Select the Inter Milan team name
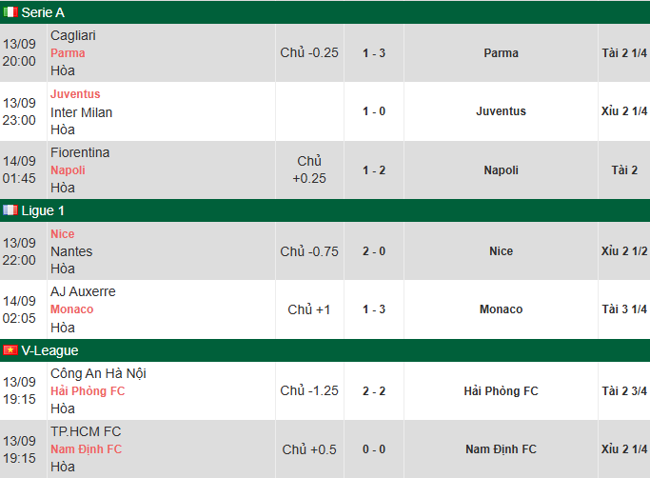This screenshot has height=478, width=650. [82, 112]
